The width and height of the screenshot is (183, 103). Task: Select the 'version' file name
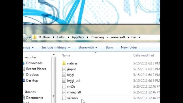point(72,98)
